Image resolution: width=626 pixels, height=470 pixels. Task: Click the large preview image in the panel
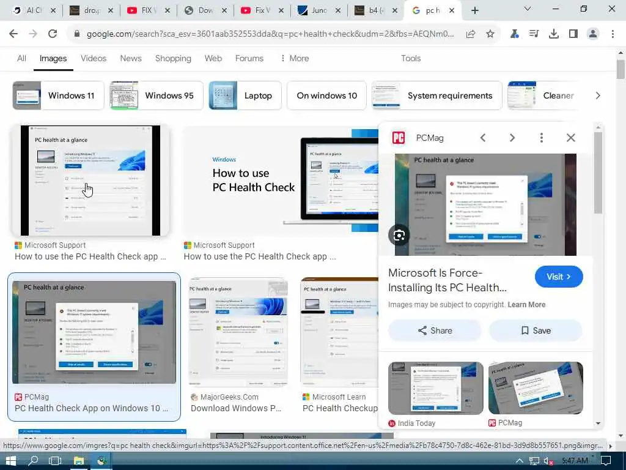tap(485, 204)
